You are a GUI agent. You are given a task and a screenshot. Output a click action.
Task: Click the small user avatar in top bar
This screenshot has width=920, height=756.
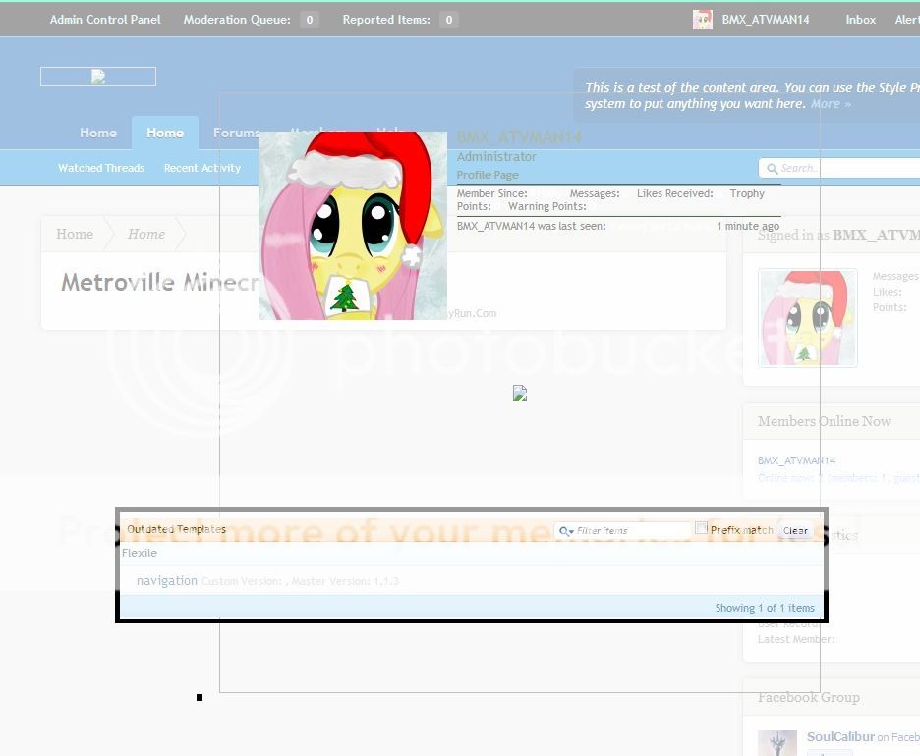702,20
